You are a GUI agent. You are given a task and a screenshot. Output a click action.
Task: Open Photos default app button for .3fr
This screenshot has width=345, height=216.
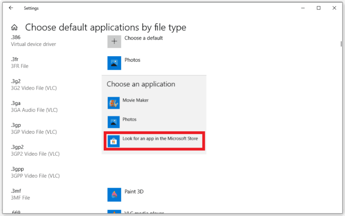tap(132, 60)
